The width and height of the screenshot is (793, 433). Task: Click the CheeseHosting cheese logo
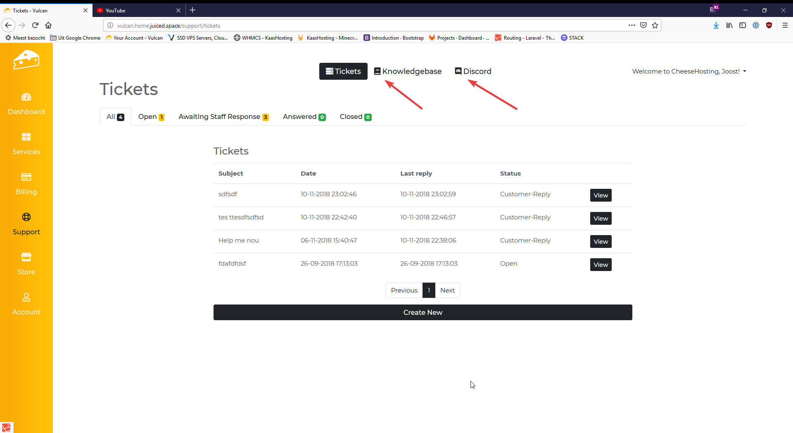tap(26, 60)
